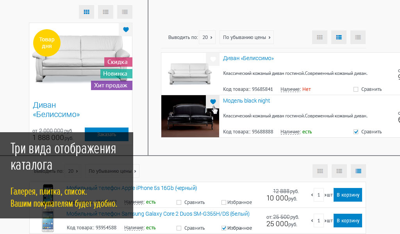The image size is (400, 234).
Task: Select tile view icon in left panel
Action: pos(105,12)
